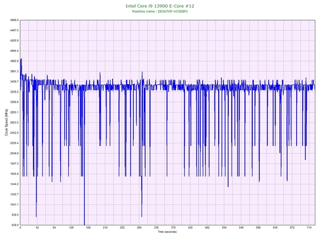Click the x-axis tick label 126
The image size is (320, 240).
71,228
